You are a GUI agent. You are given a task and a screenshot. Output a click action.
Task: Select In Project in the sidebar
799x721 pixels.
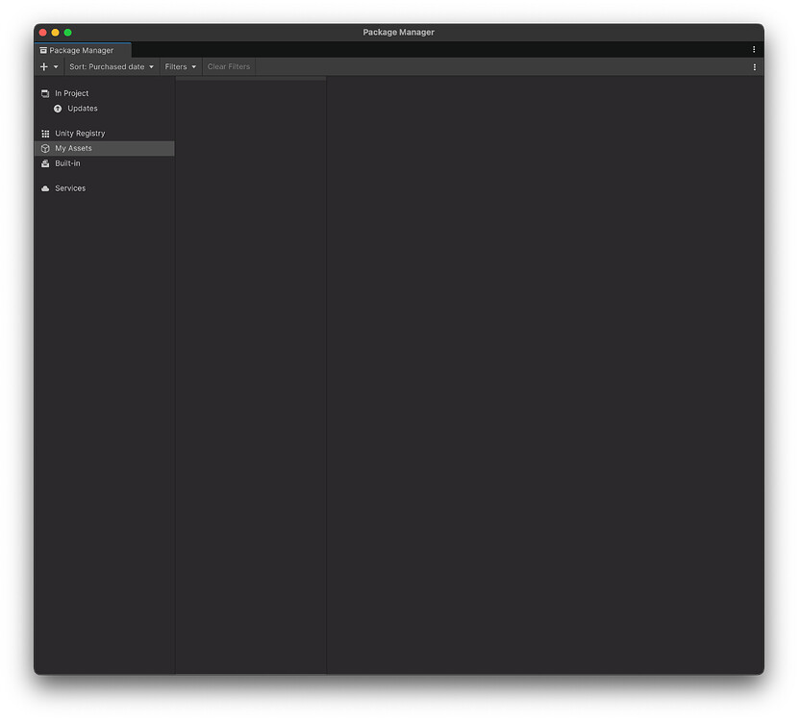[70, 93]
